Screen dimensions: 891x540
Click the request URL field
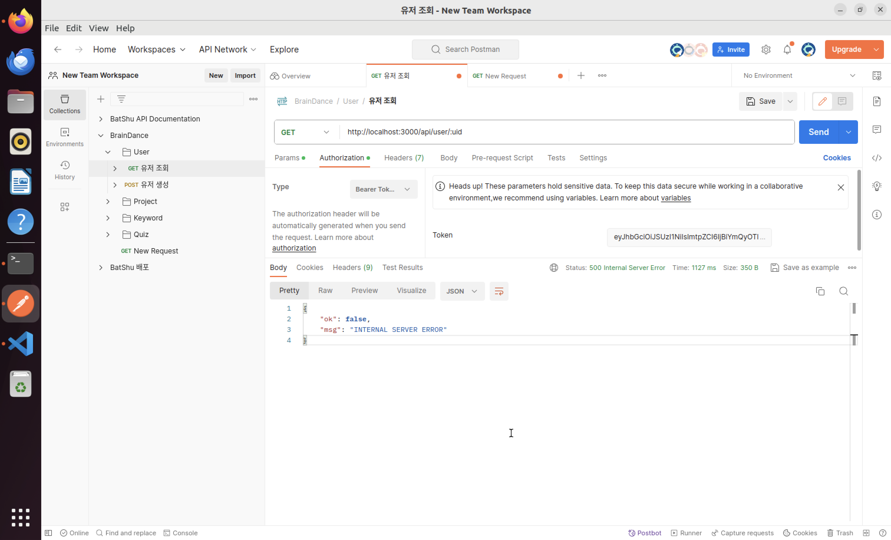[567, 132]
